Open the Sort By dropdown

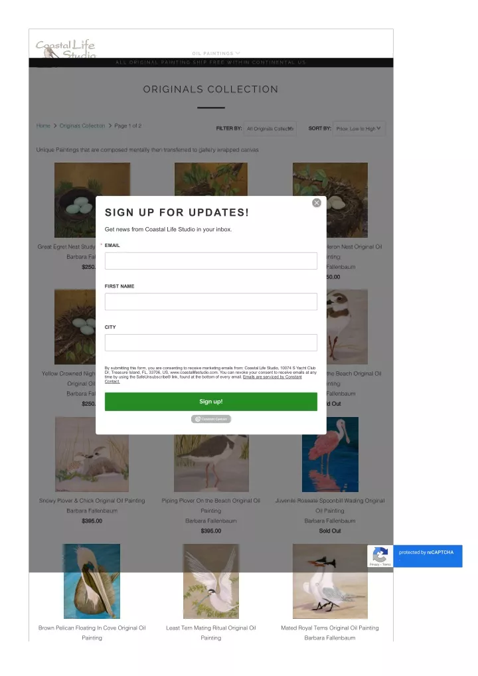coord(359,128)
